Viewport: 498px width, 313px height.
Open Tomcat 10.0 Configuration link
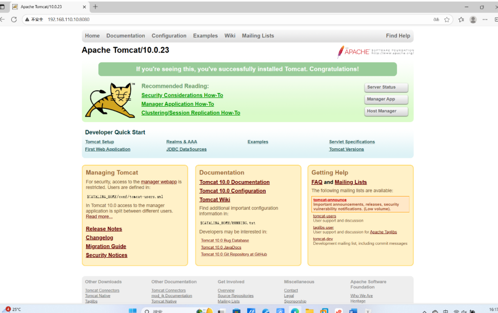(x=232, y=191)
